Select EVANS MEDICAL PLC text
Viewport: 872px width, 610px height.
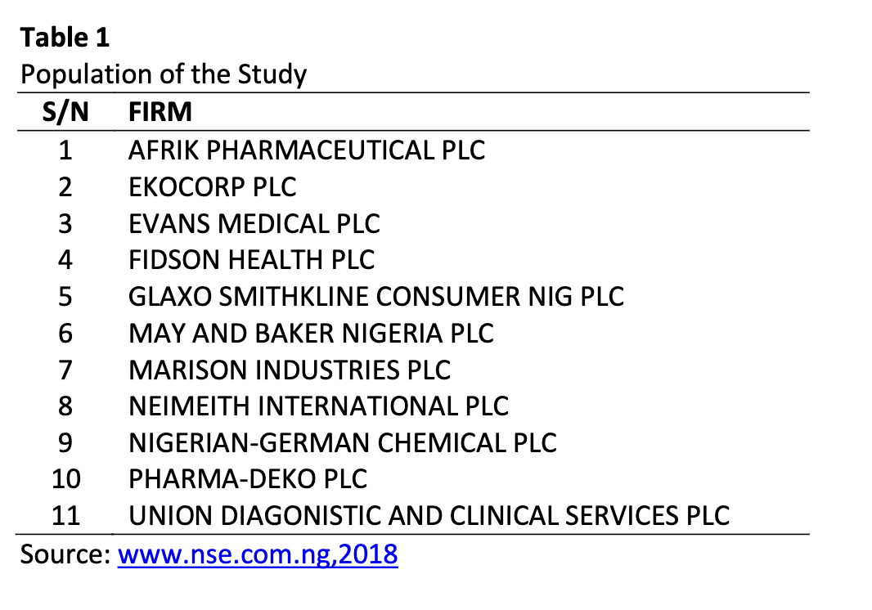[x=254, y=223]
